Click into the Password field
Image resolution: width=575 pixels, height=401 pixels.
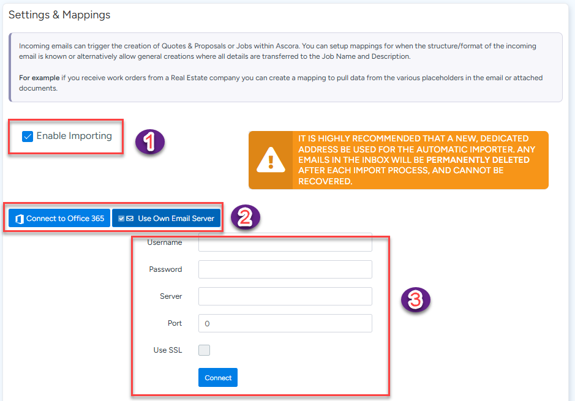point(285,269)
